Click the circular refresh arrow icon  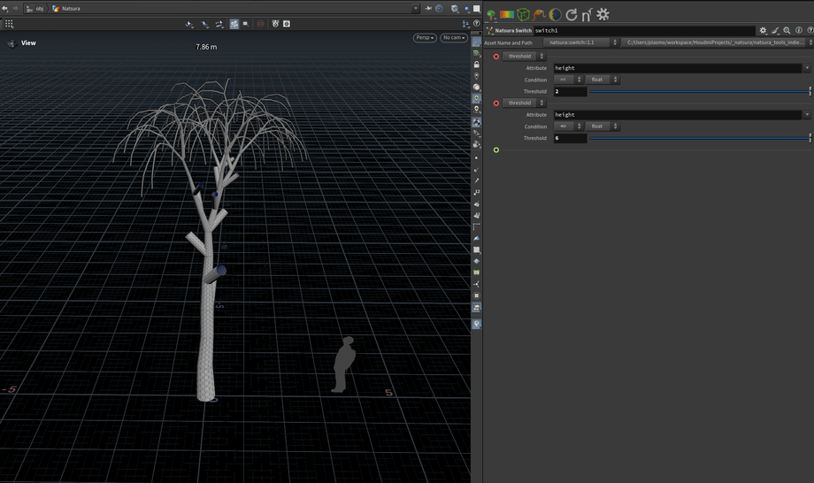572,15
